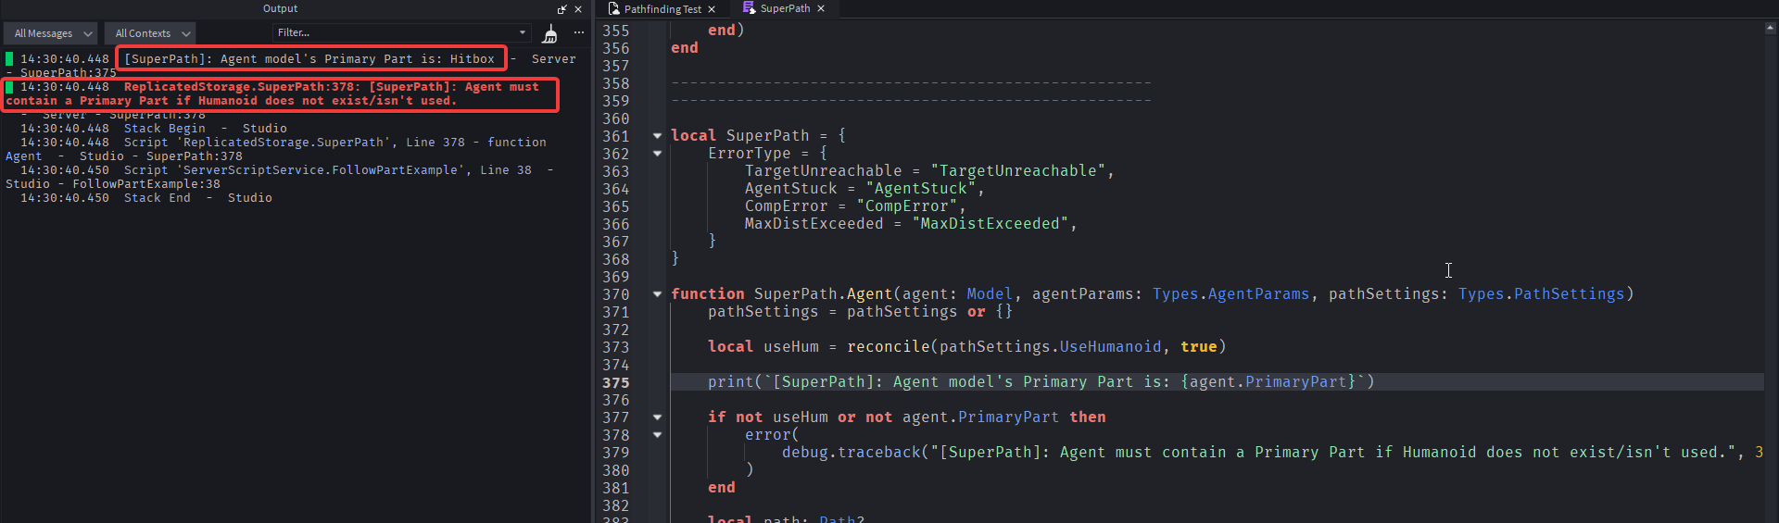Click the SuperPath script tab icon
Screen dimensions: 1779x523
(x=749, y=8)
